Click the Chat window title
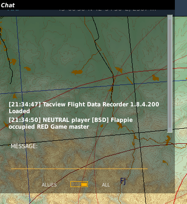This screenshot has height=204, width=187. coord(8,5)
